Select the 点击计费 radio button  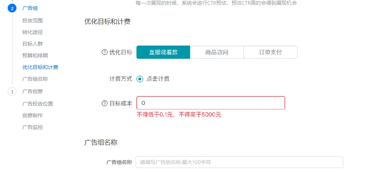click(140, 79)
